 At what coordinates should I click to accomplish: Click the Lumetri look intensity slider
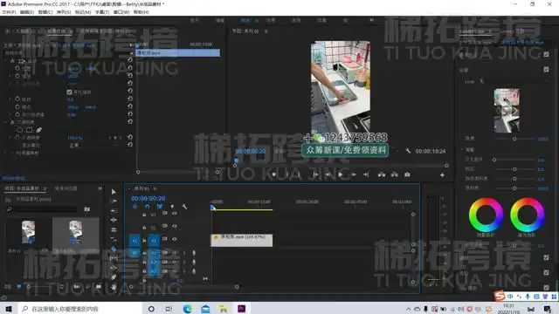point(514,139)
